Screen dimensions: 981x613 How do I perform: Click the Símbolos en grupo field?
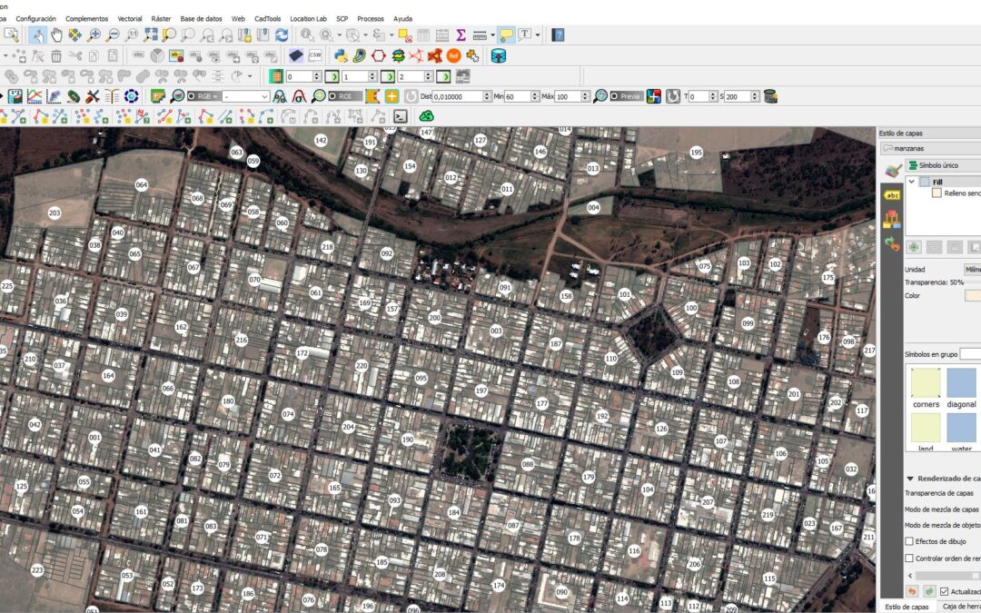970,354
